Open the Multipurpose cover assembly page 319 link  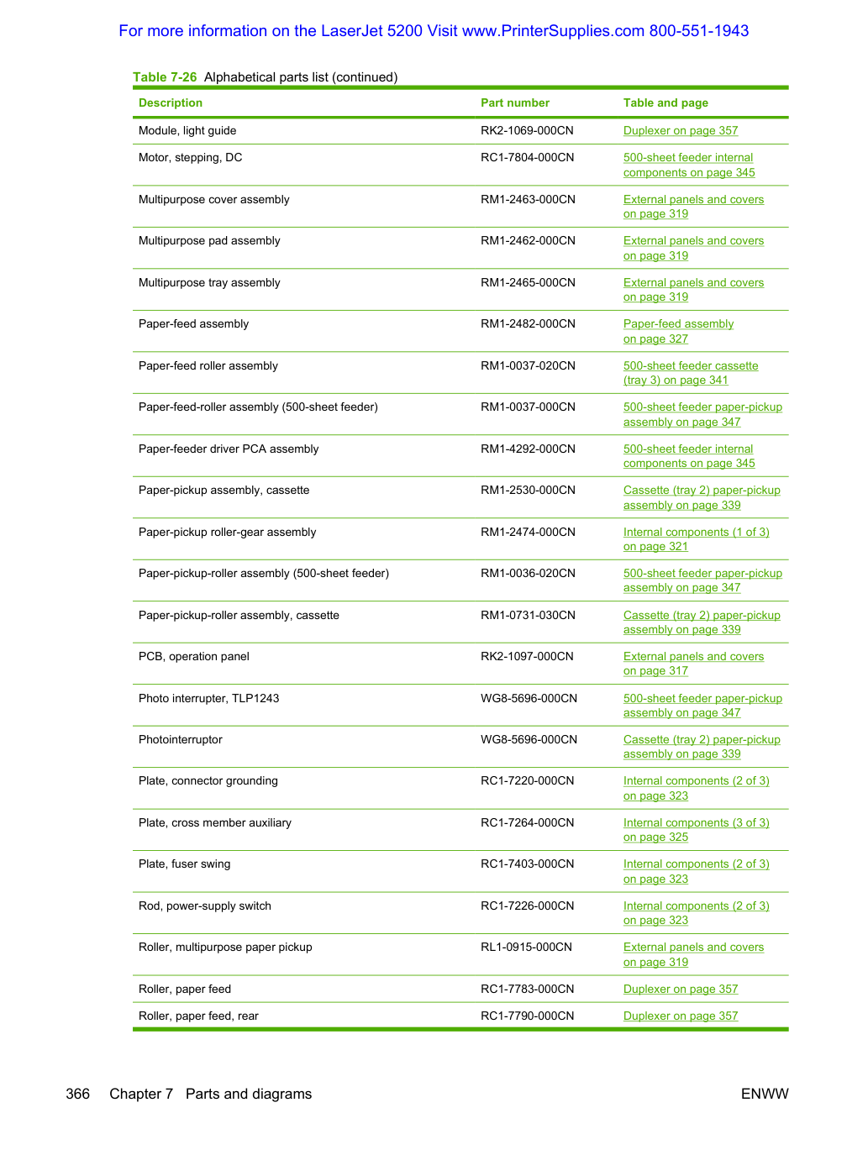pyautogui.click(x=693, y=207)
